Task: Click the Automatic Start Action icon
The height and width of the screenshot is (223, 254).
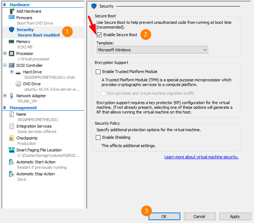Action: click(x=11, y=162)
